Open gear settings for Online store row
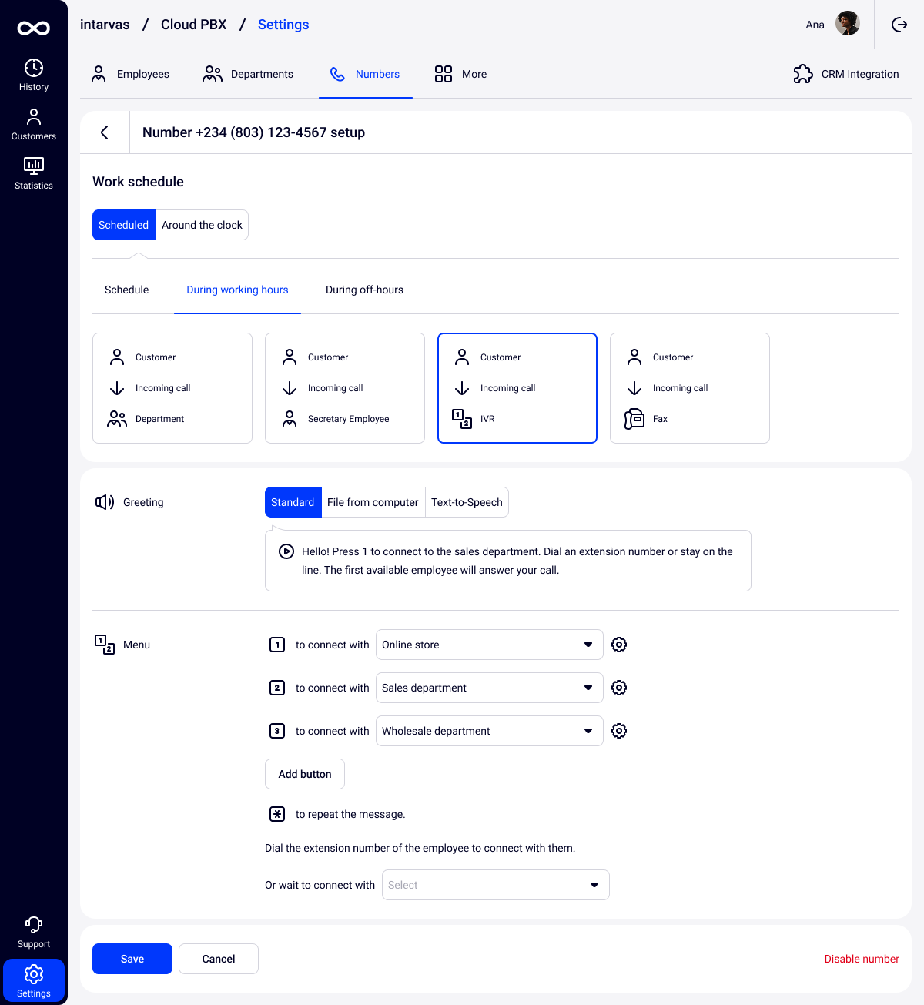The height and width of the screenshot is (1005, 924). [x=619, y=645]
